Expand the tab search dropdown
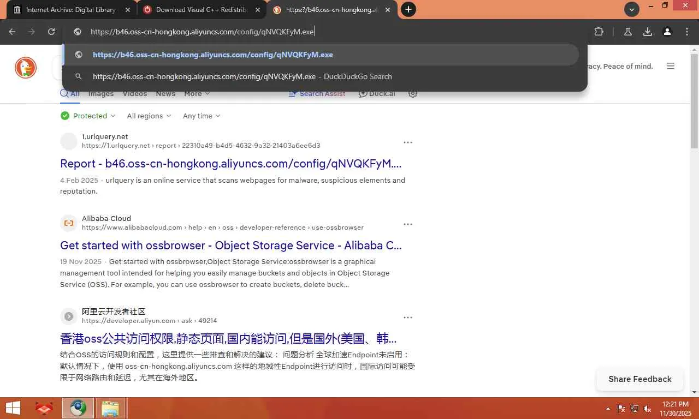The width and height of the screenshot is (699, 419). pyautogui.click(x=632, y=9)
